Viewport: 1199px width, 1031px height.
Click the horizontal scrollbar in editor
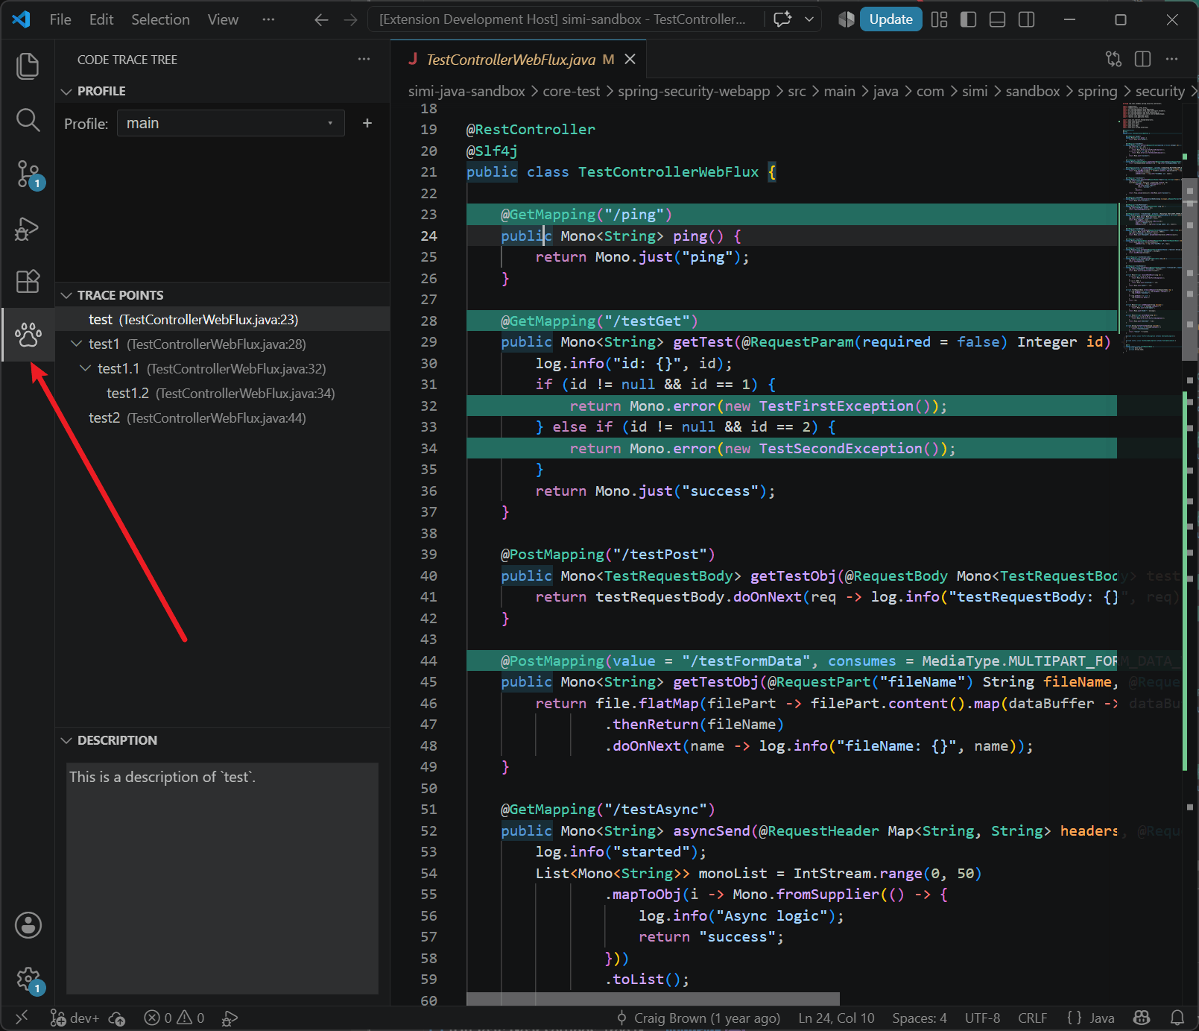click(653, 999)
